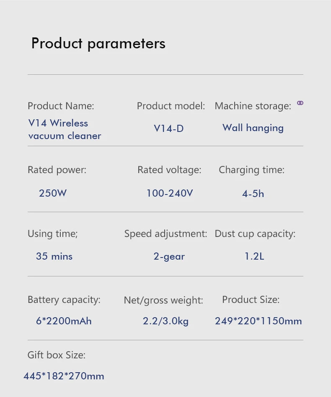The height and width of the screenshot is (397, 331).
Task: Select the 6*2200mAh battery capacity value
Action: coord(64,321)
